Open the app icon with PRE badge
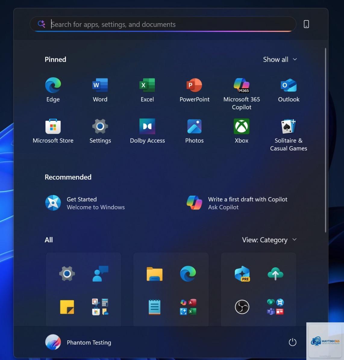This screenshot has height=360, width=344. pos(242,274)
